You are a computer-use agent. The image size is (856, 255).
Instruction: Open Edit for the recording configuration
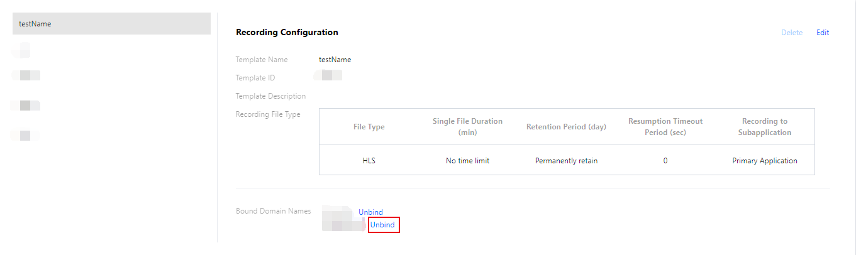click(x=823, y=33)
